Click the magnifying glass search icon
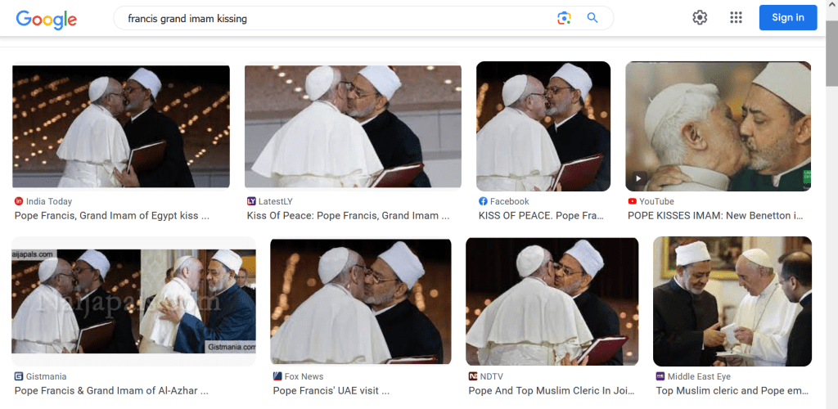838x409 pixels. 592,18
